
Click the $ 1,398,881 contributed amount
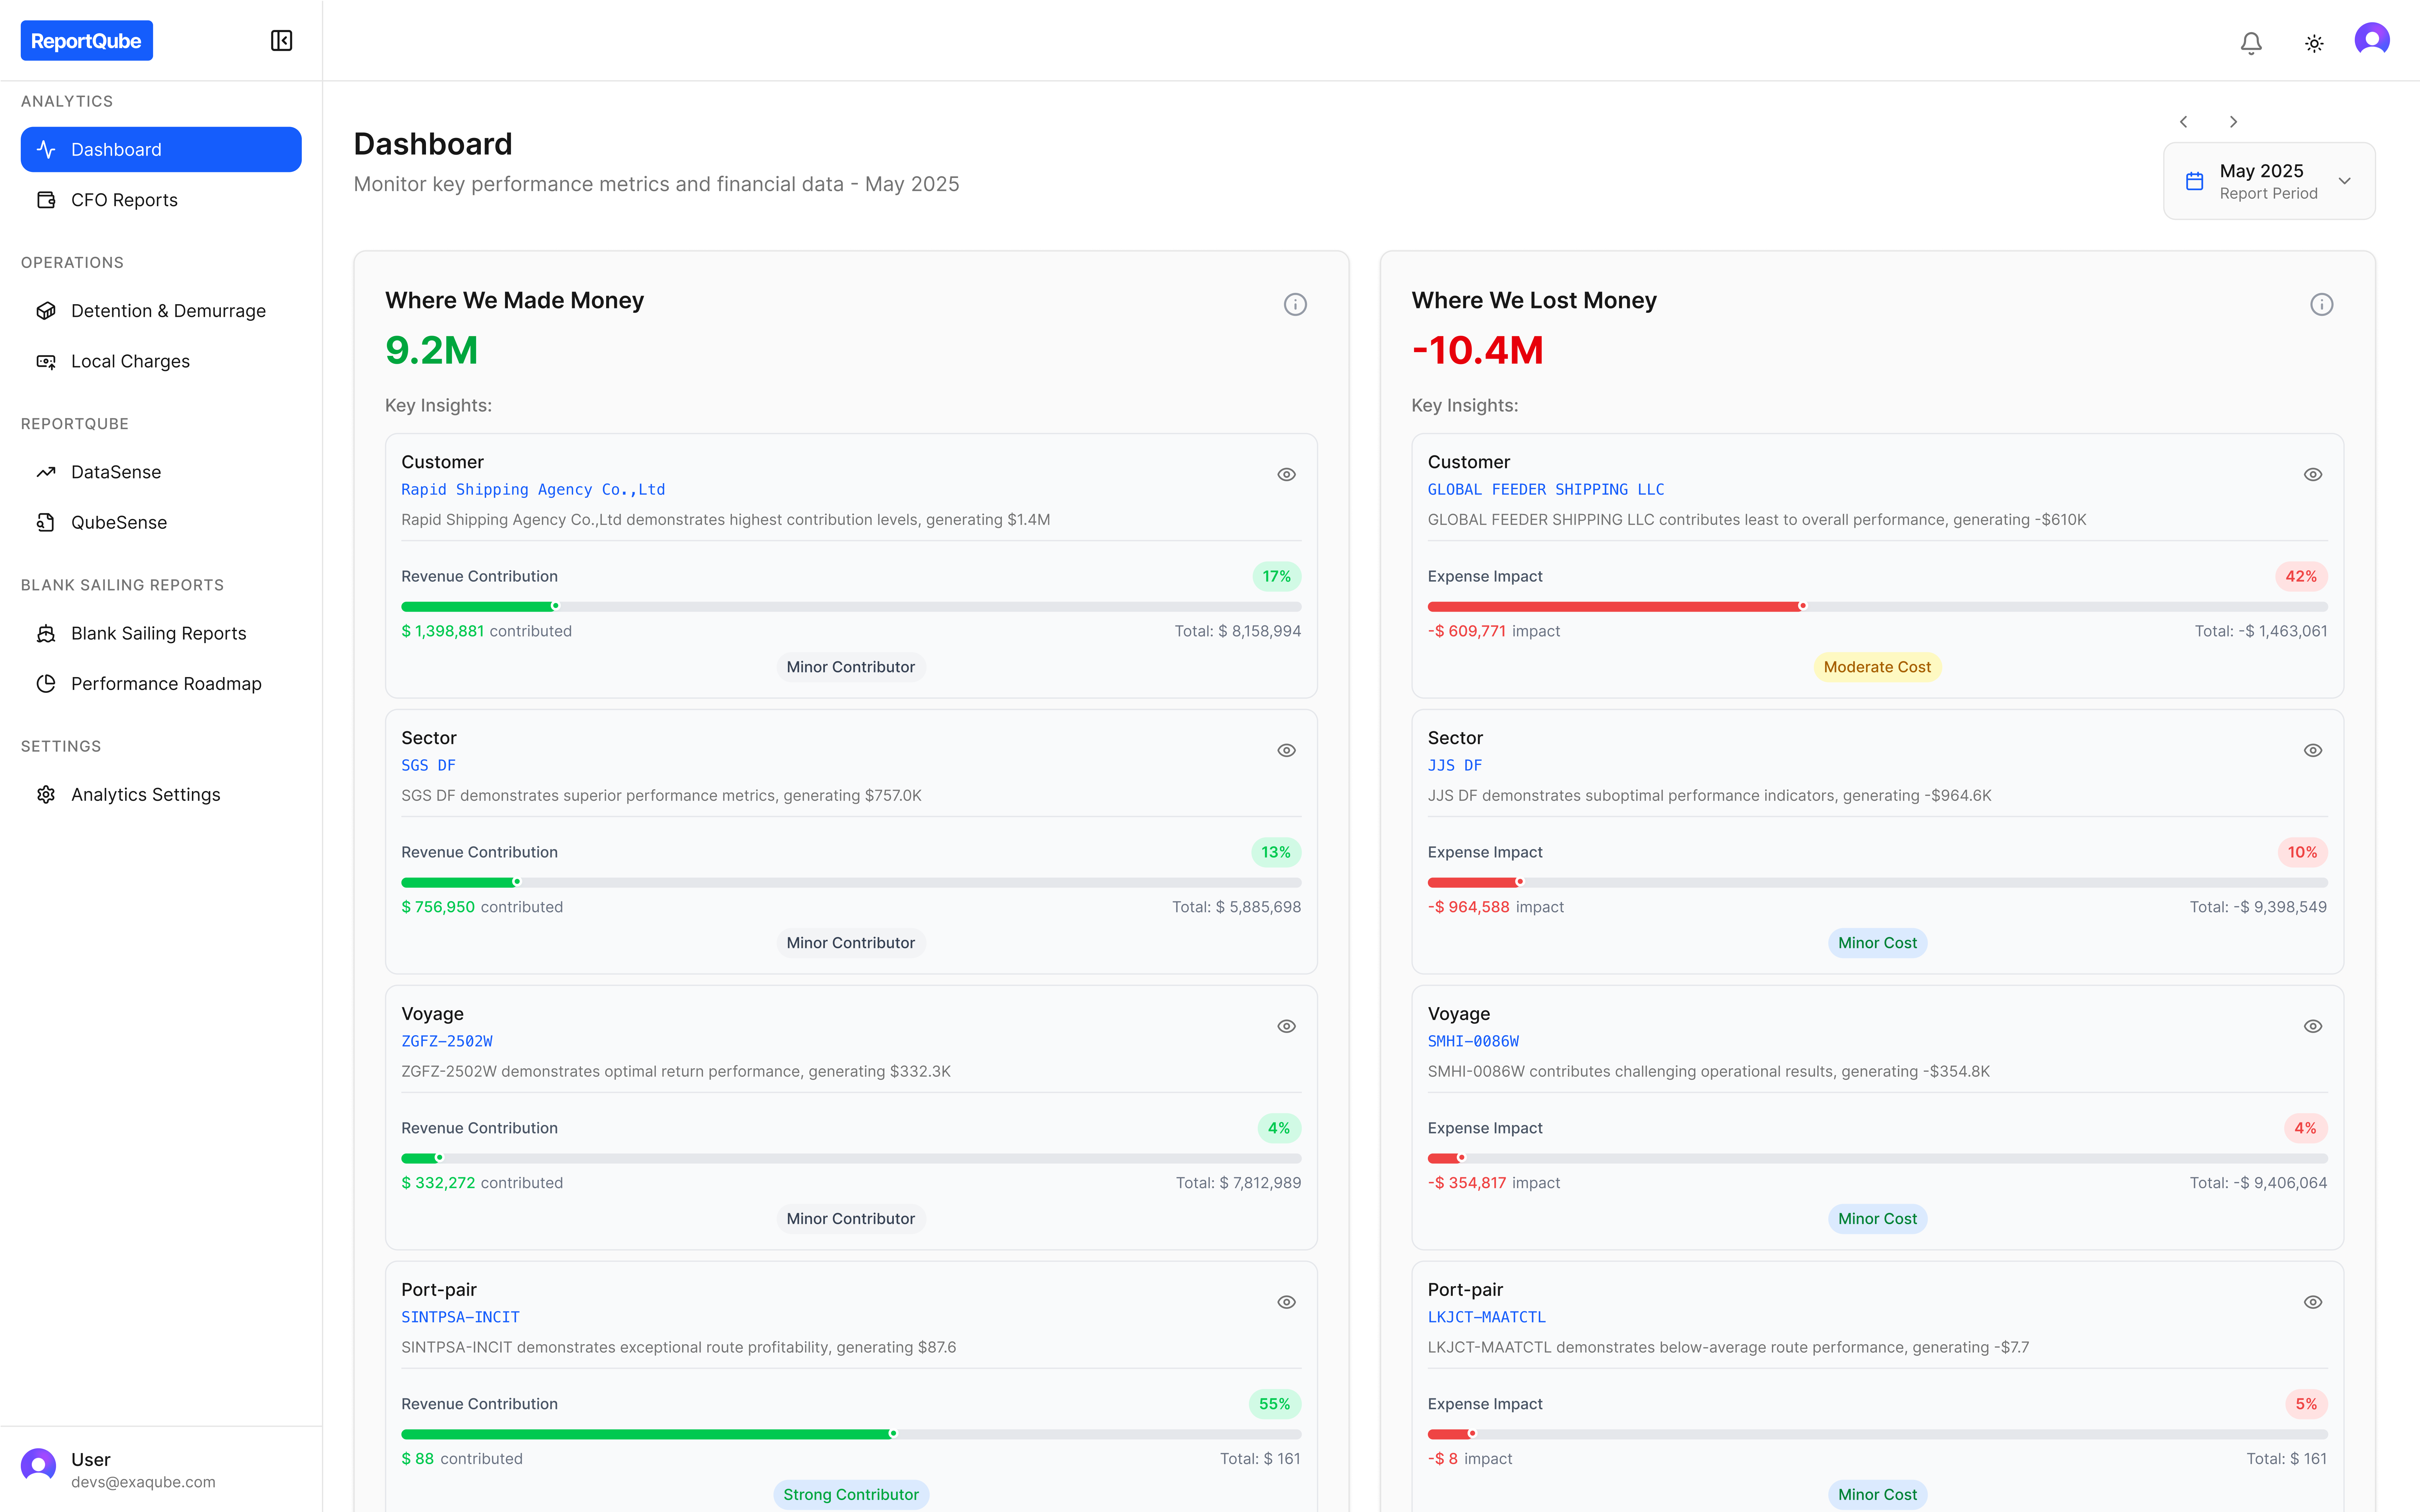click(x=442, y=631)
